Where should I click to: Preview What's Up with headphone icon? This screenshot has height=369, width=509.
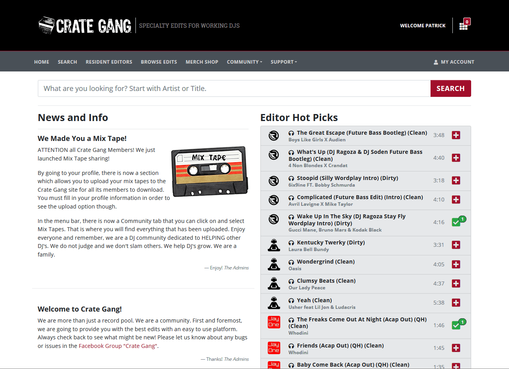coord(291,152)
